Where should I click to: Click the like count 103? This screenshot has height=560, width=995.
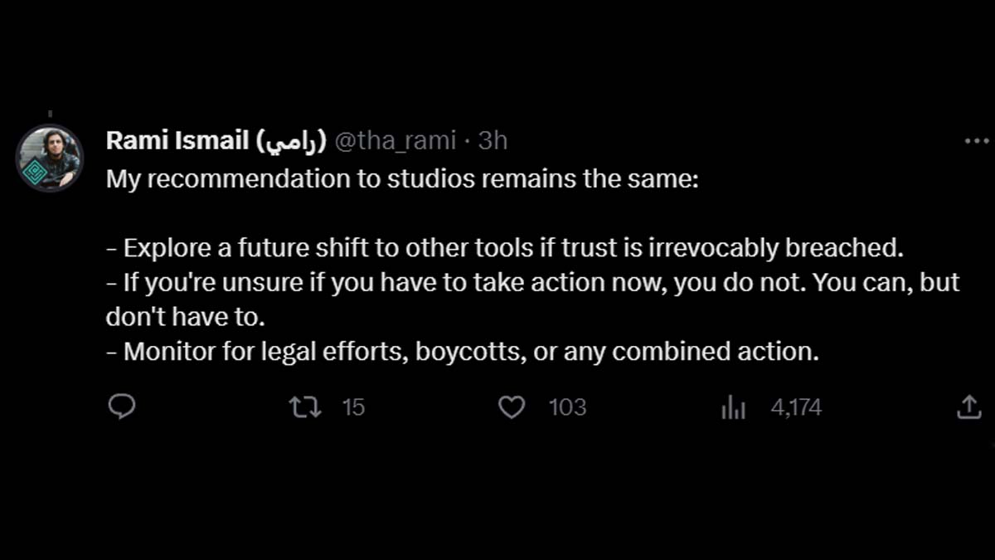(x=567, y=407)
